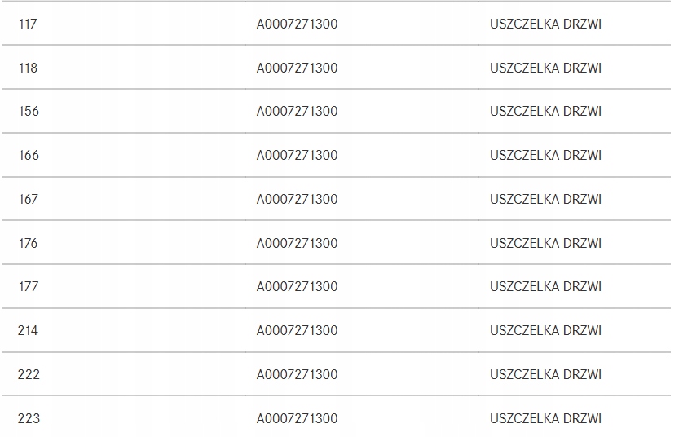The image size is (679, 437).
Task: Select the row labeled 176
Action: [29, 243]
